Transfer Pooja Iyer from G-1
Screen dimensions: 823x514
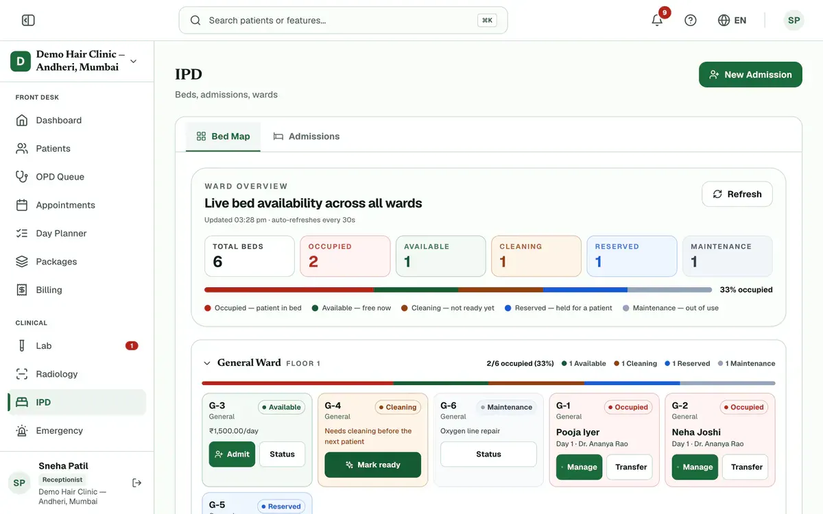tap(631, 467)
